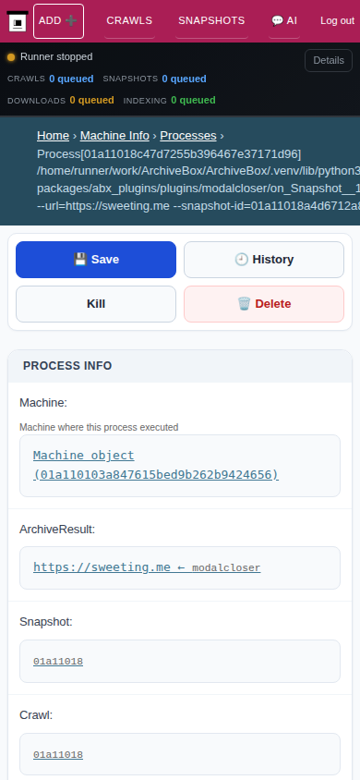Go to the CRAWLS tab

(x=129, y=21)
